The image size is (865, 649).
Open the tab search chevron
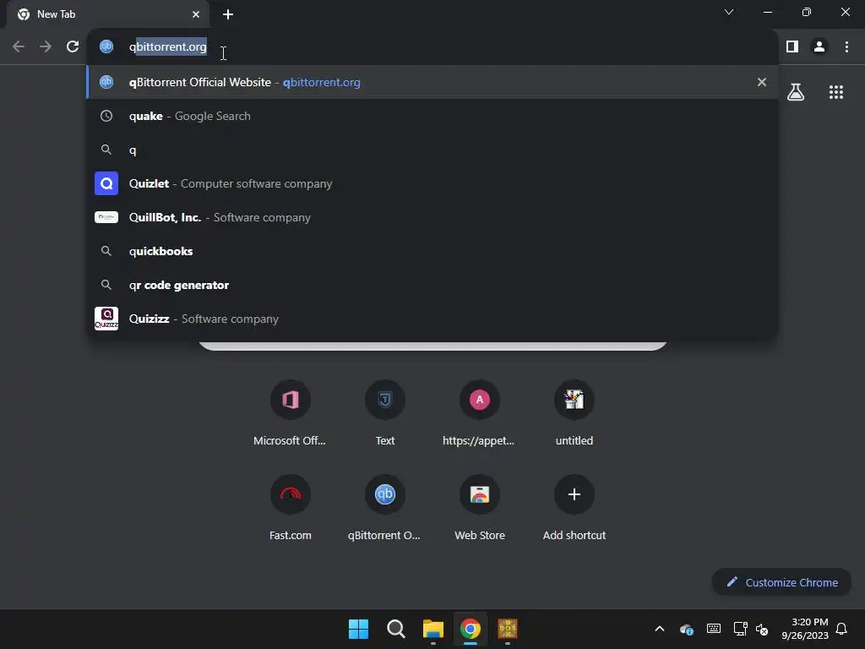point(729,12)
